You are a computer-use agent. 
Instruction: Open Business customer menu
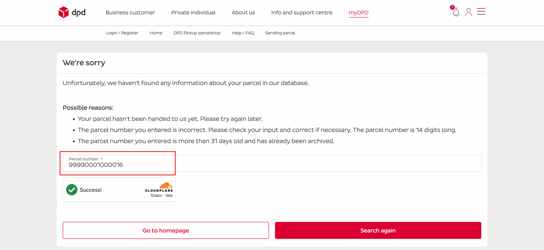pos(130,12)
